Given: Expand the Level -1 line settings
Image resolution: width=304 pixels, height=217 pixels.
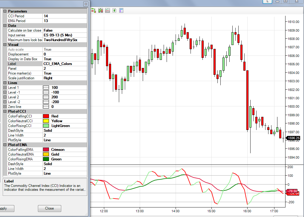Looking at the screenshot, I should [x=5, y=92].
